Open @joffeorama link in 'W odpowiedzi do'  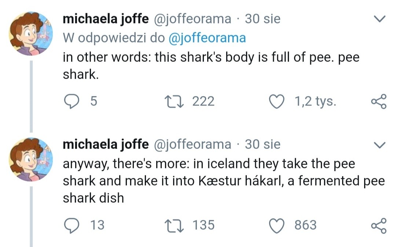tap(207, 38)
